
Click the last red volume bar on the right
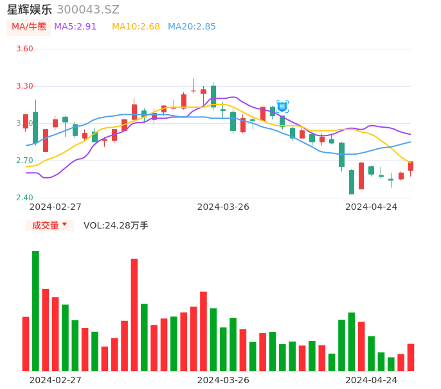click(411, 358)
